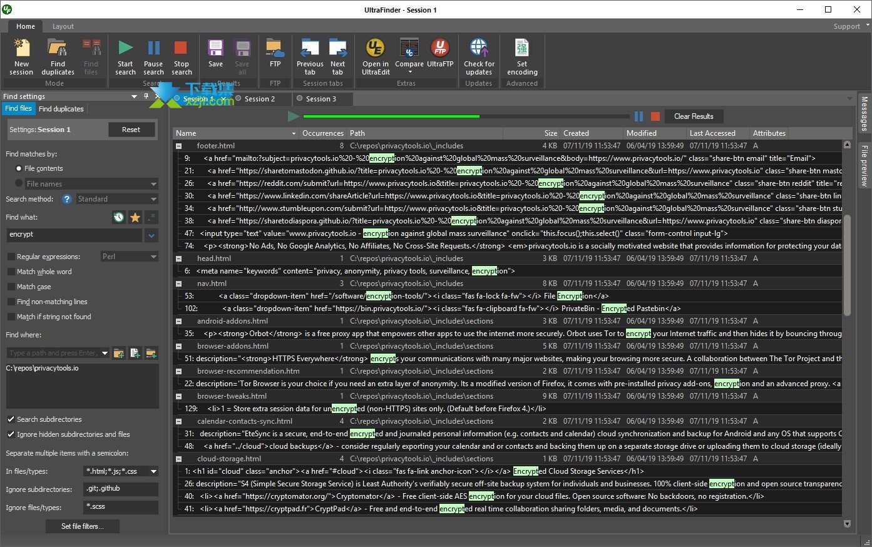Image resolution: width=872 pixels, height=547 pixels.
Task: Click the Ignore files/types field with *.scss
Action: (121, 507)
